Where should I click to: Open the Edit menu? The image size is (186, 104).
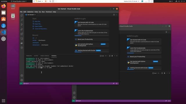(x=25, y=12)
